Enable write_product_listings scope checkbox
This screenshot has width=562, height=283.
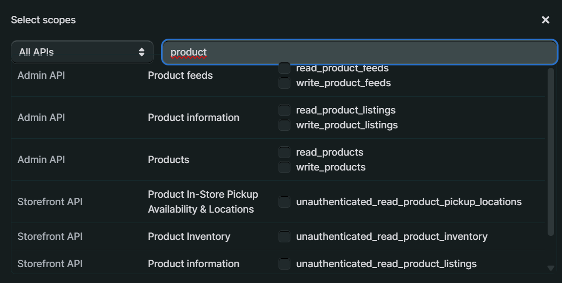tap(284, 125)
